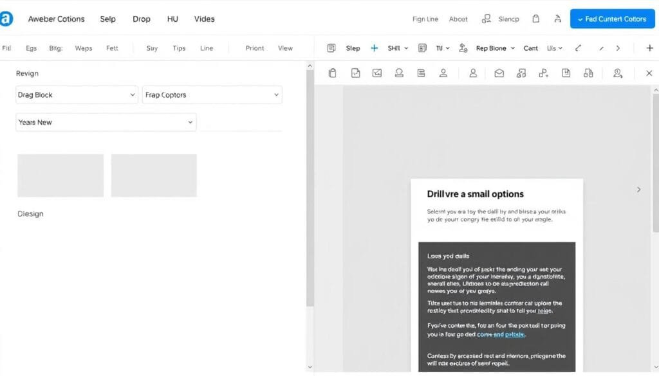Click the right chevron beside the preview

(638, 190)
